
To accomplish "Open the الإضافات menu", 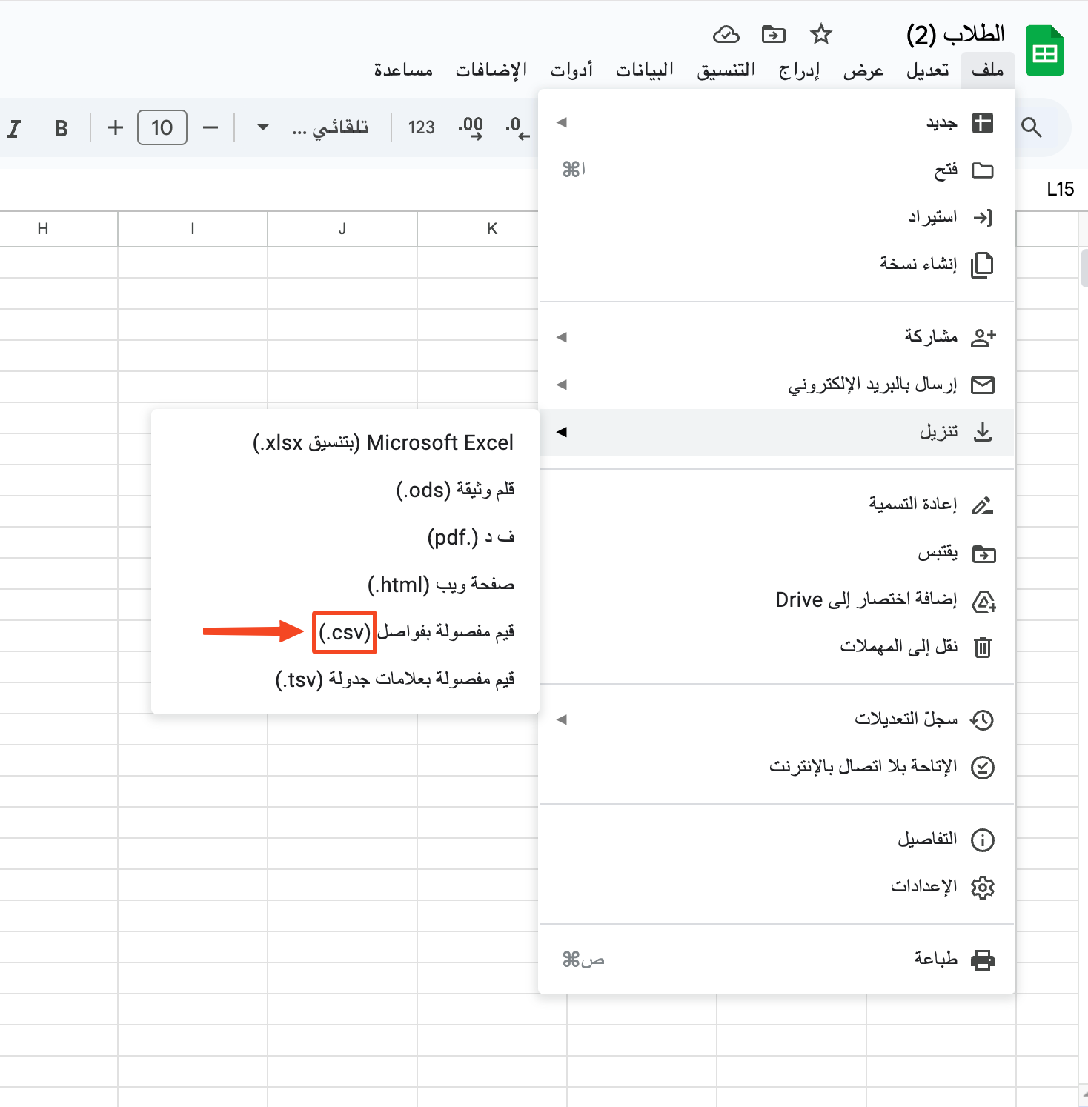I will click(491, 70).
